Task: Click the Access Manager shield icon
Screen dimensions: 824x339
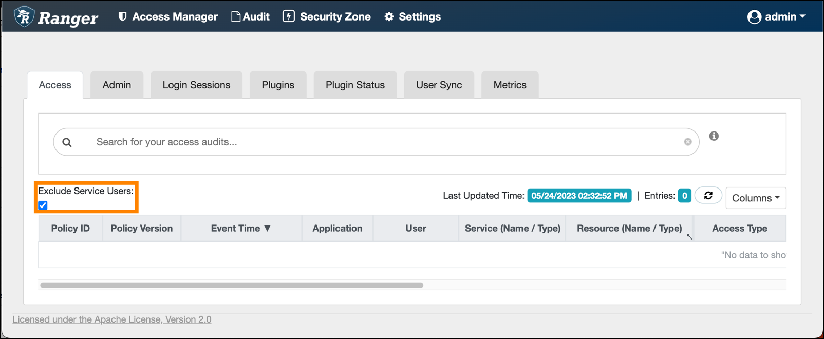Action: (122, 17)
